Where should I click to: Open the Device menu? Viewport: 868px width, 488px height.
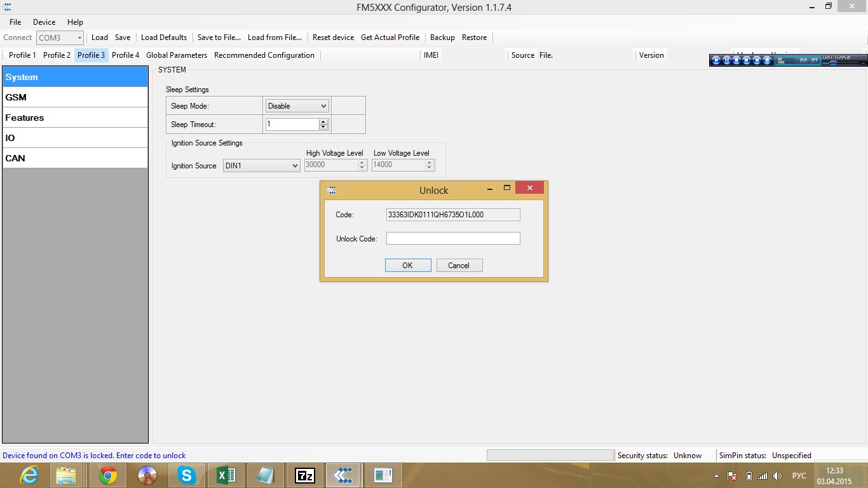pyautogui.click(x=44, y=22)
